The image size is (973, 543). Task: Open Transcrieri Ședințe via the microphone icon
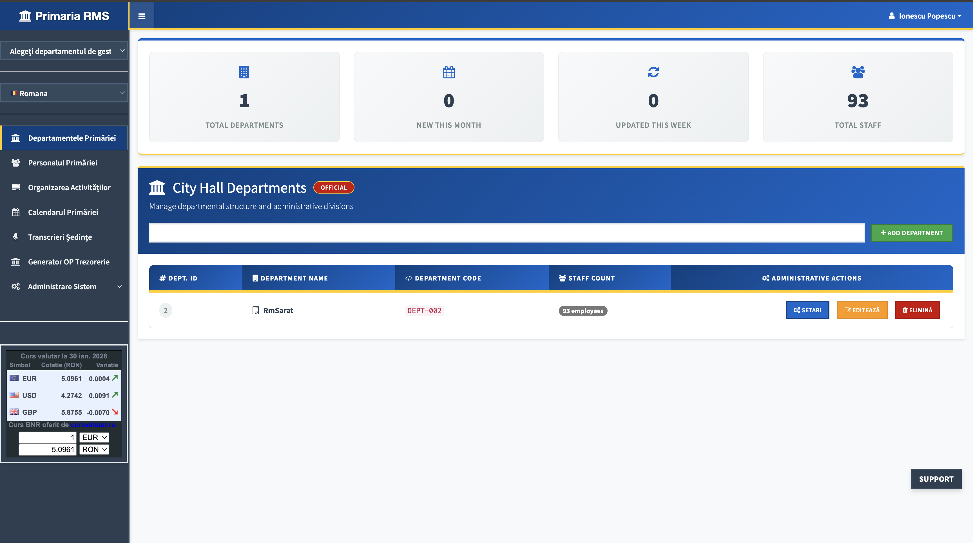click(x=15, y=237)
